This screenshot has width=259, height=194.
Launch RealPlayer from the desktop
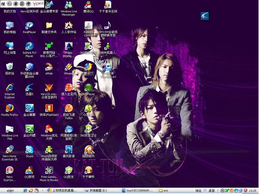tap(29, 26)
